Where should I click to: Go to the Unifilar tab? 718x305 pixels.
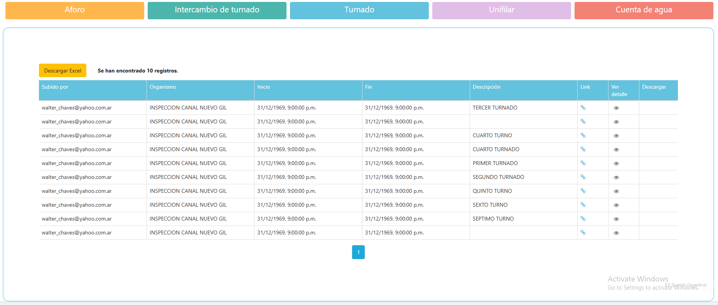pyautogui.click(x=501, y=10)
